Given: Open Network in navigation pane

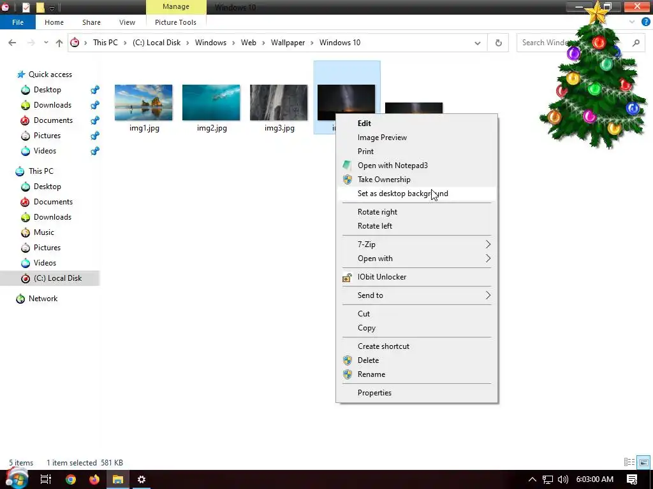Looking at the screenshot, I should 43,299.
